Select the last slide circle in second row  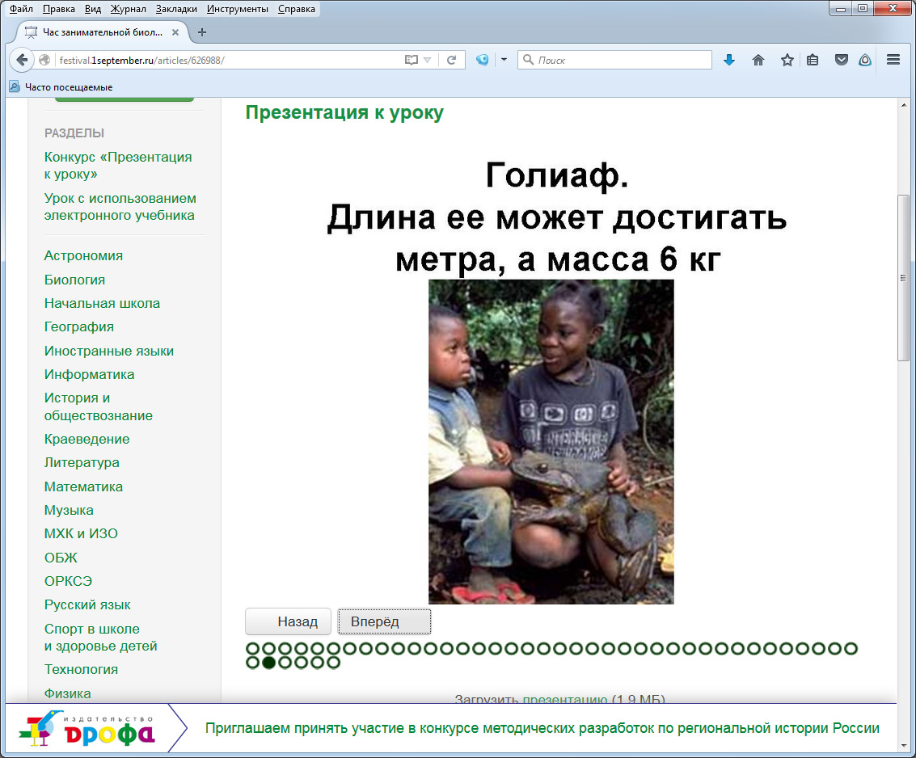pos(333,663)
